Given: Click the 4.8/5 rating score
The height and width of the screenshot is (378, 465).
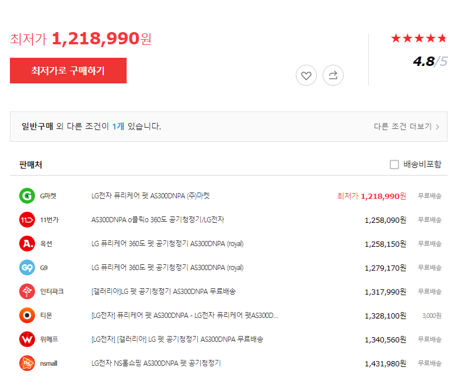Looking at the screenshot, I should tap(430, 61).
